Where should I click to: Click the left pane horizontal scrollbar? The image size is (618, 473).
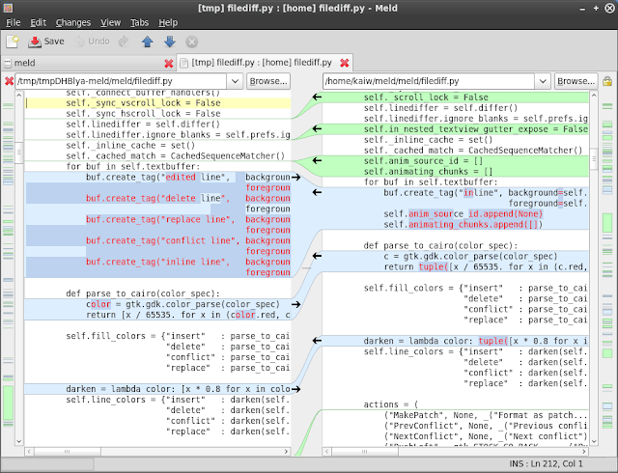[x=156, y=452]
